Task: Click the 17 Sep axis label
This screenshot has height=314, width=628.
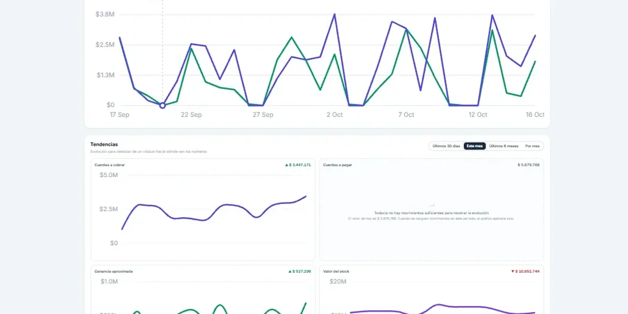Action: [120, 115]
